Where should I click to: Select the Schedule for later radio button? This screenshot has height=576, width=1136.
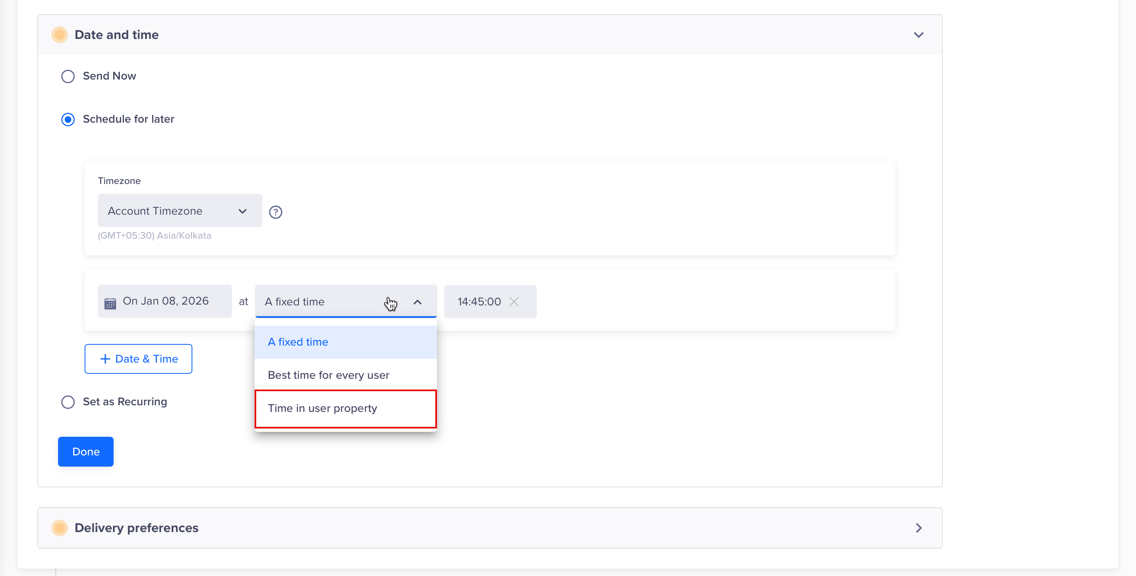tap(68, 119)
